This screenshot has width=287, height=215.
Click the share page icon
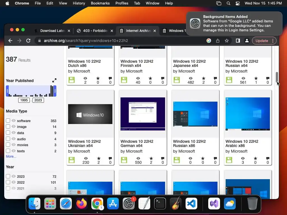[x=217, y=41]
